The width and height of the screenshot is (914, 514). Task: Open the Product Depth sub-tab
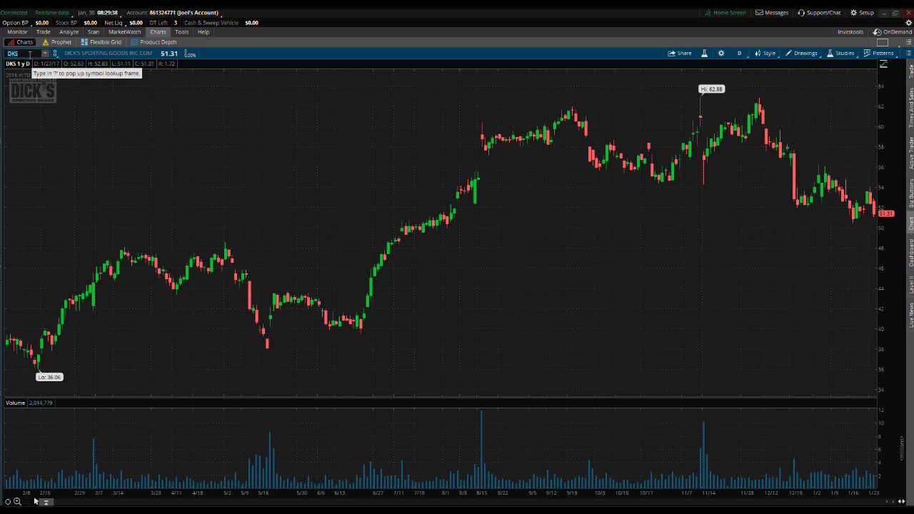tap(154, 42)
